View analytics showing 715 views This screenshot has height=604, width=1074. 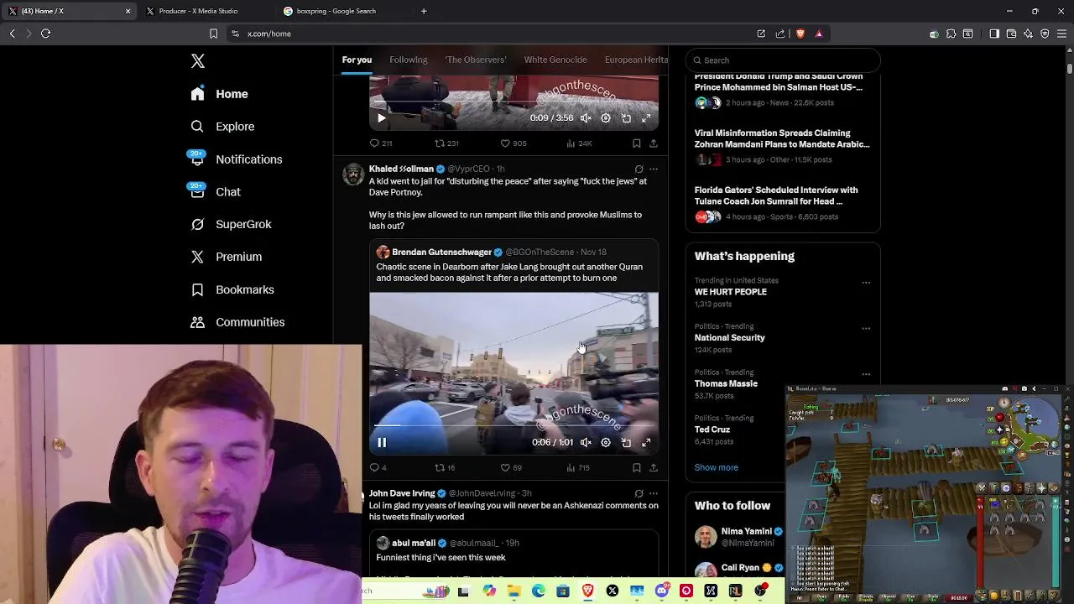(578, 468)
